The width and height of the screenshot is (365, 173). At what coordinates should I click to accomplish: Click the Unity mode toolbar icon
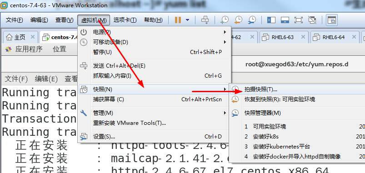[312, 20]
